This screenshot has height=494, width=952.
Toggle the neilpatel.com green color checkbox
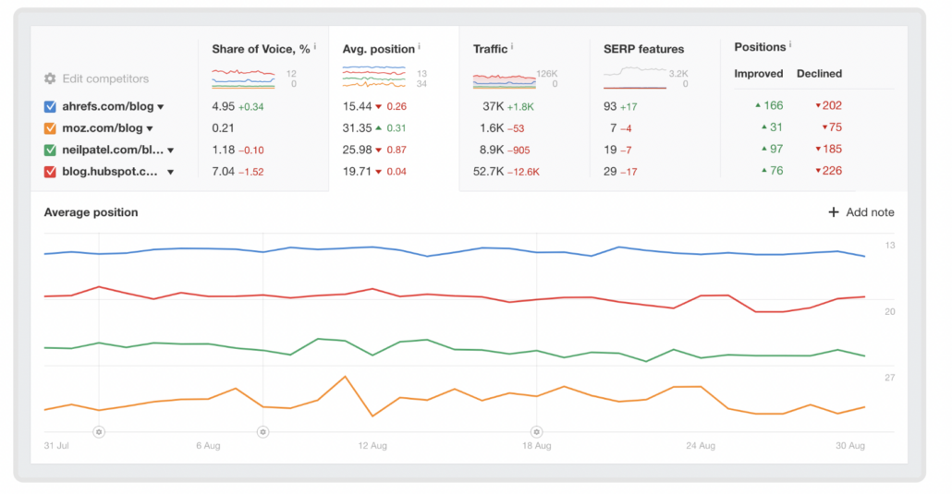(51, 150)
